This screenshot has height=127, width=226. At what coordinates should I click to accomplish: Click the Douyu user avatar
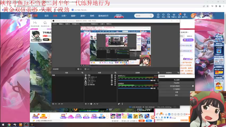coord(193,16)
